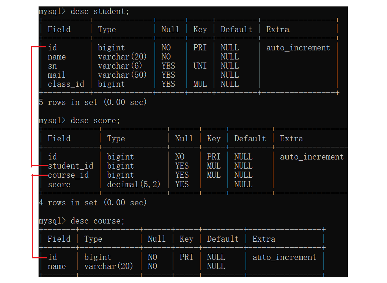Click 'auto_increment' in student table Extra column
The image size is (387, 283).
[x=298, y=48]
